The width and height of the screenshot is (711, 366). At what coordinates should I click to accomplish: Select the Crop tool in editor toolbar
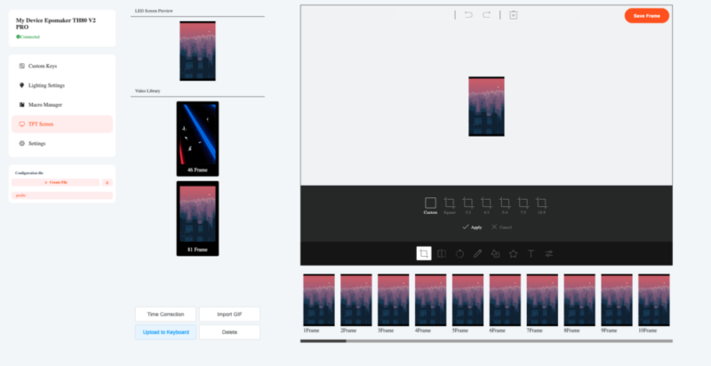point(424,253)
